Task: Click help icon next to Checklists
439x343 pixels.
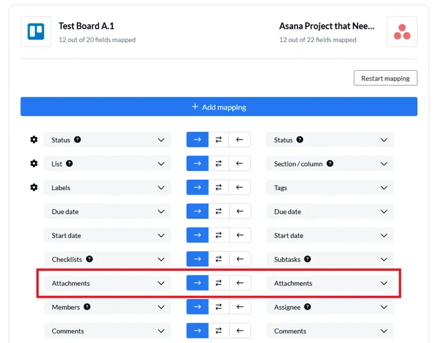Action: point(89,259)
